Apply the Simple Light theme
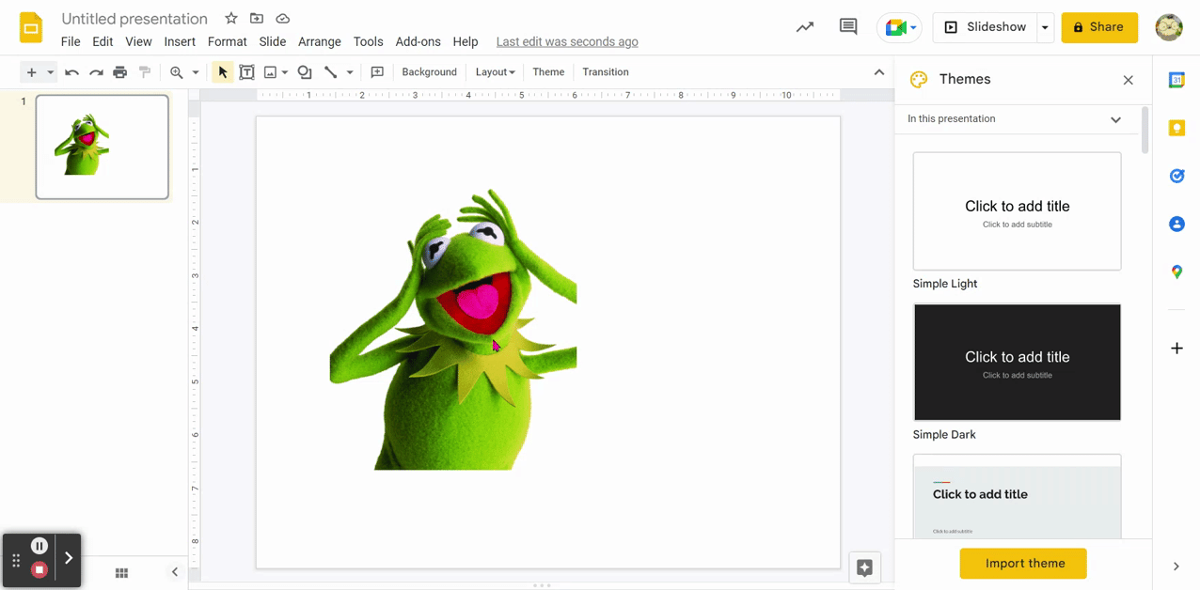Viewport: 1200px width, 590px height. point(1017,211)
